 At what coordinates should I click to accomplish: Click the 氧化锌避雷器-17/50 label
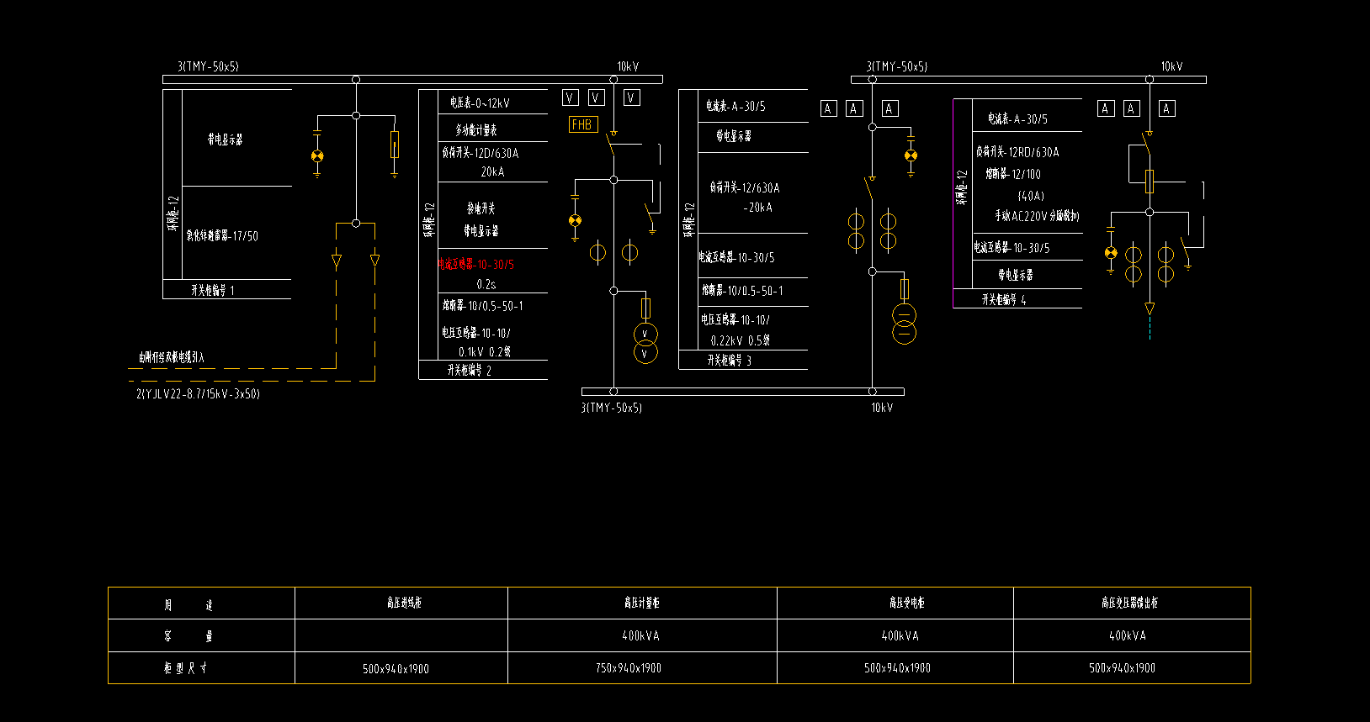pos(222,236)
